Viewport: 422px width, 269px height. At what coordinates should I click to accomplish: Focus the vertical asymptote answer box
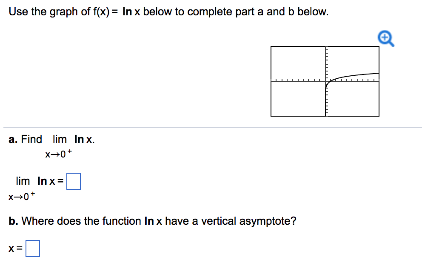(33, 249)
